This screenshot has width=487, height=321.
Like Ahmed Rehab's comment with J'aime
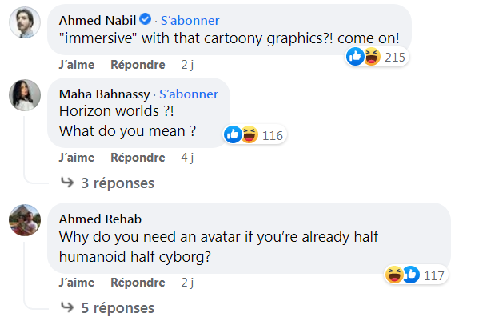77,283
